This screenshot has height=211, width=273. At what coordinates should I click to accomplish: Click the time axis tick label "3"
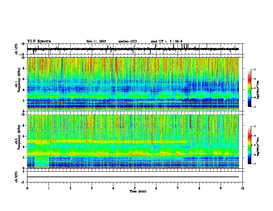(x=92, y=188)
